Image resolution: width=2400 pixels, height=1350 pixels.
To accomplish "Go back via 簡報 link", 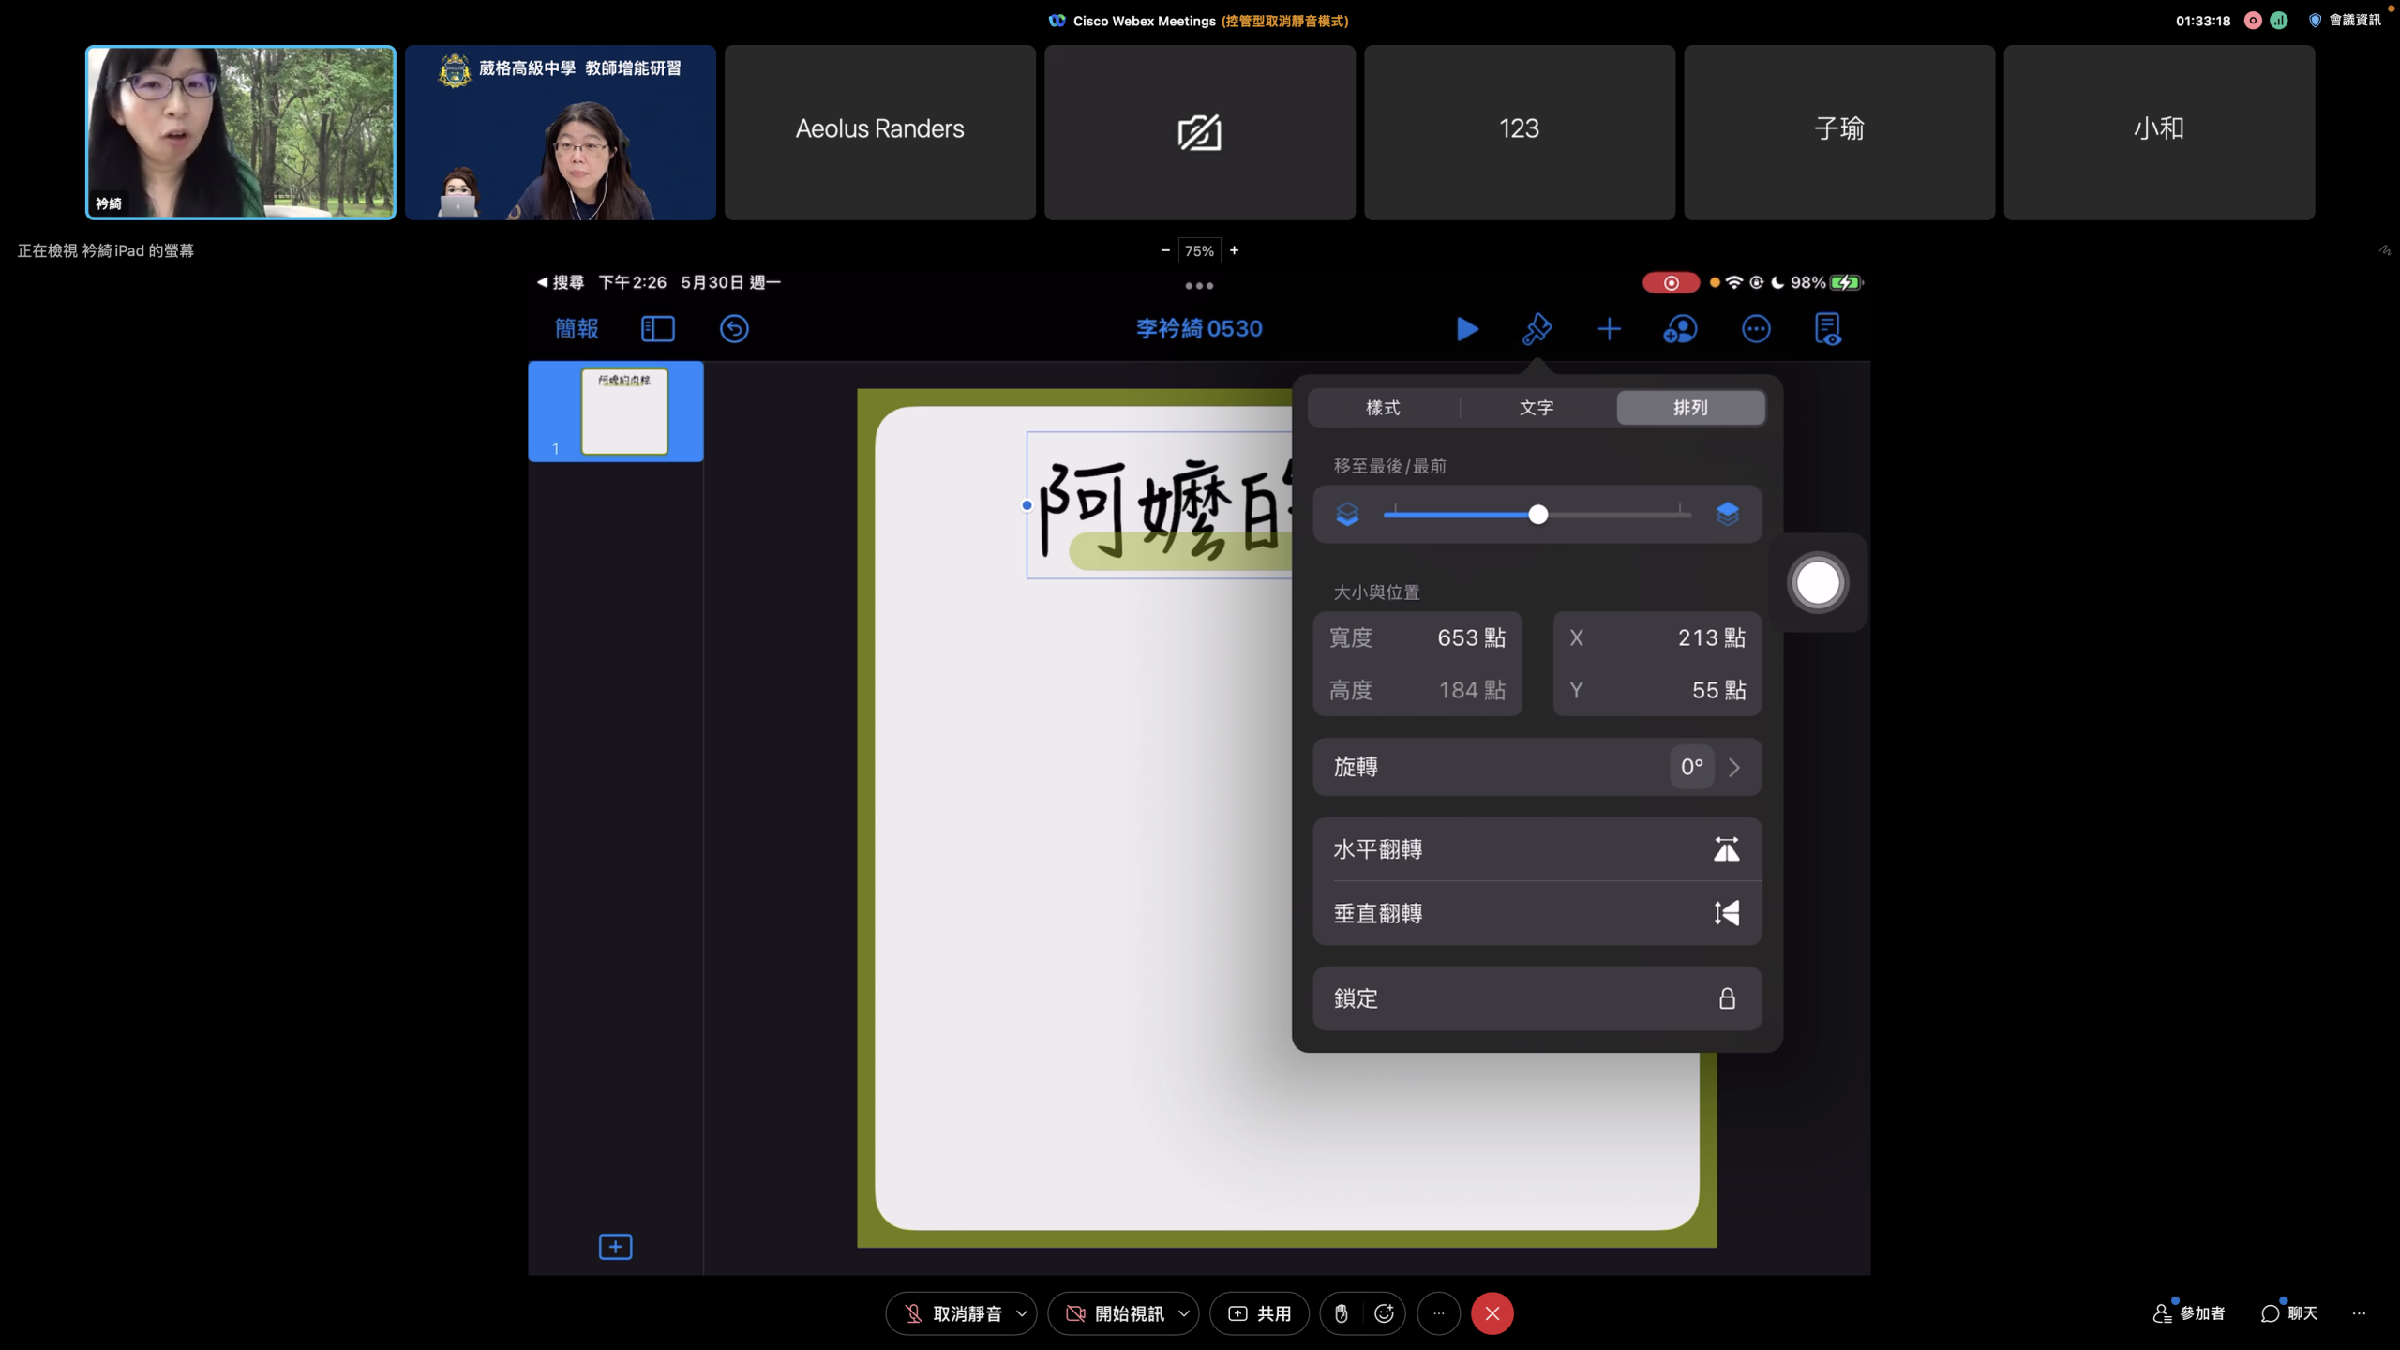I will tap(576, 329).
